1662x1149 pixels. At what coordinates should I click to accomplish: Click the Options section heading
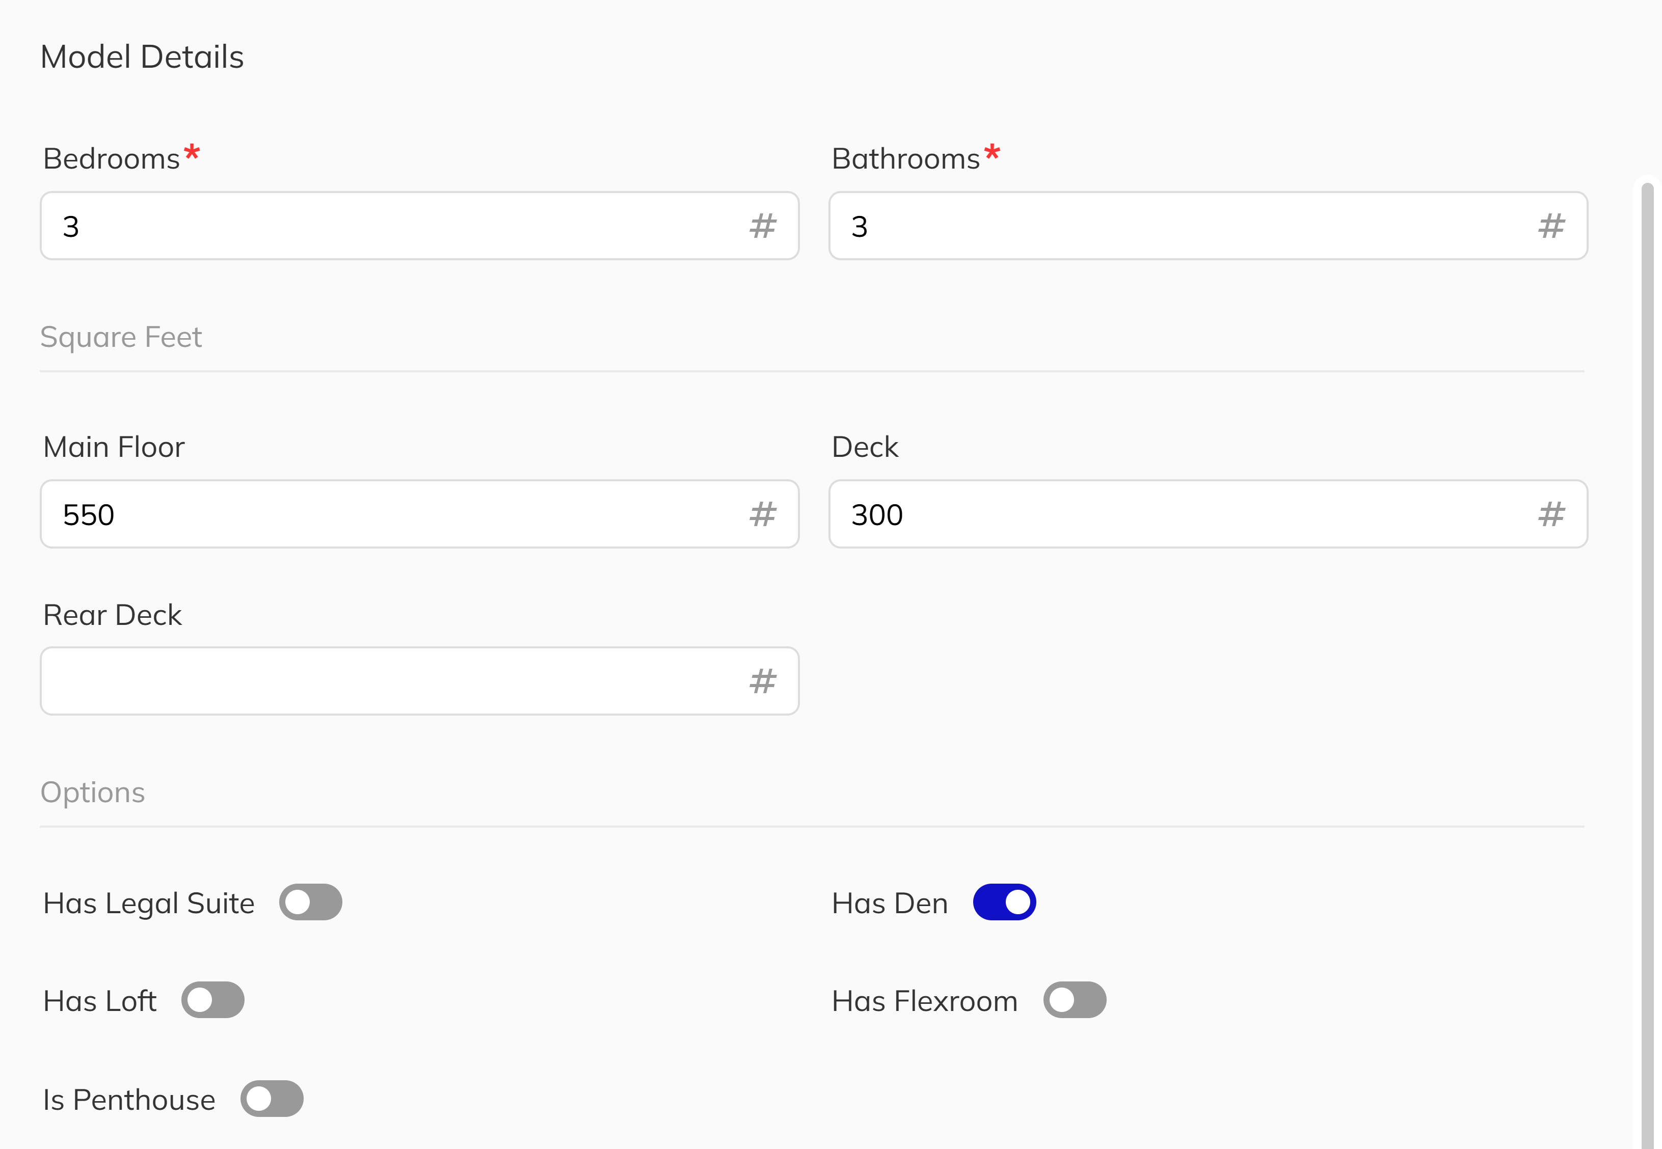[x=93, y=792]
